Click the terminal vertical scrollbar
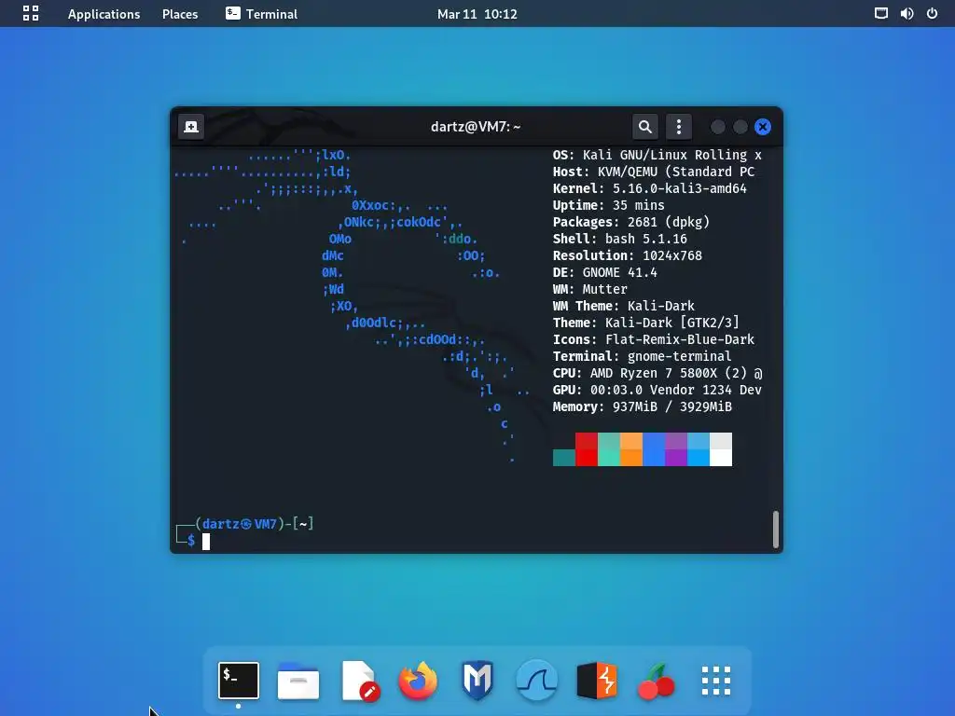The image size is (955, 716). point(775,530)
